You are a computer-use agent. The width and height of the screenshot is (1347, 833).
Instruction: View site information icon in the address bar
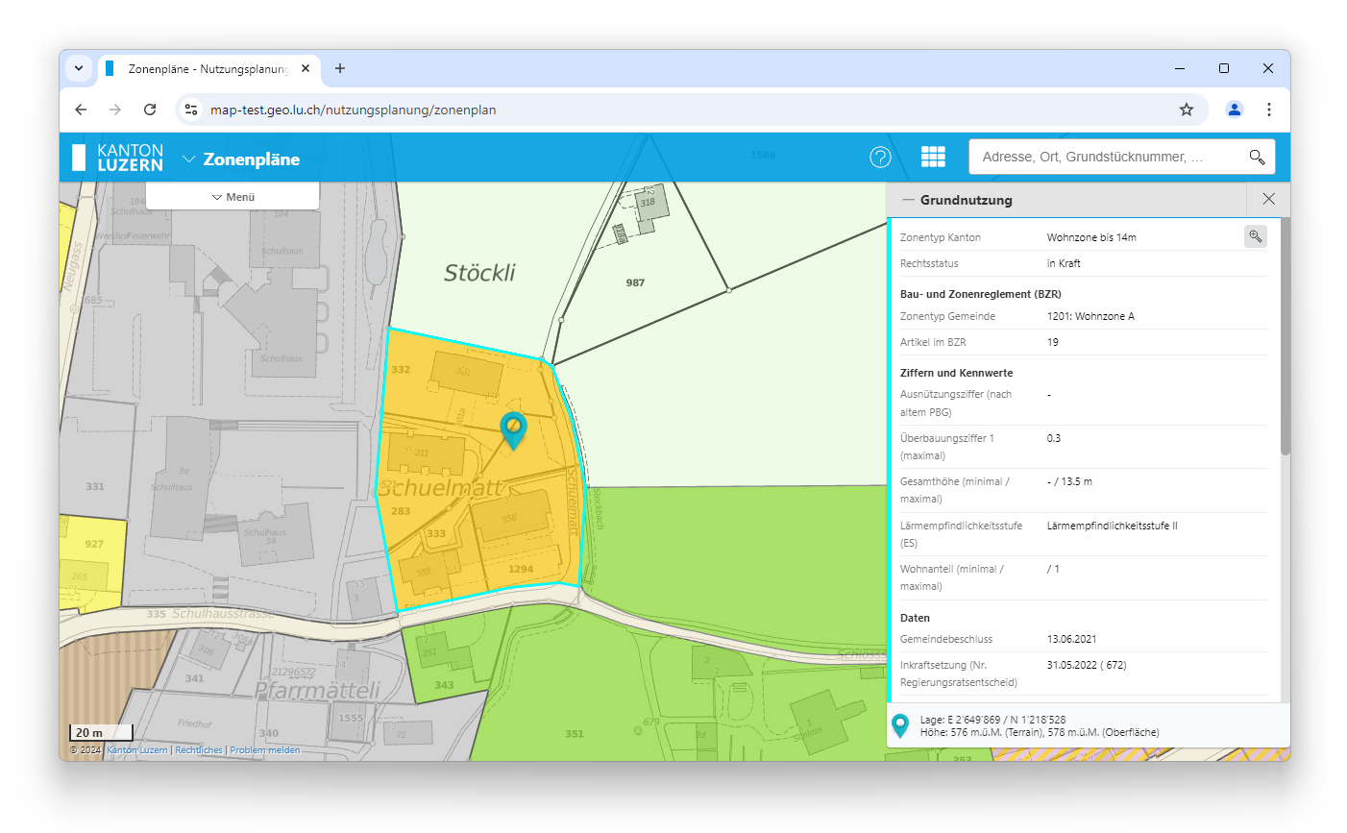pos(191,110)
